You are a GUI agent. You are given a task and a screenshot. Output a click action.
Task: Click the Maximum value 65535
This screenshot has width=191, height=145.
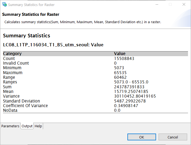120,73
